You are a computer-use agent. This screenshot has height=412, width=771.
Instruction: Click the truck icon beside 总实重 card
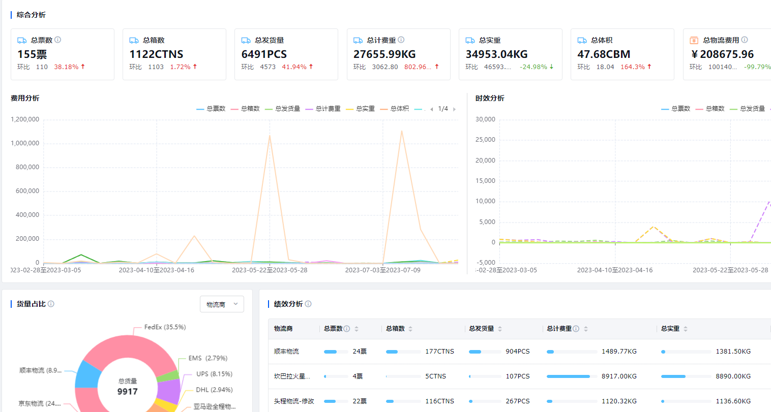coord(470,40)
